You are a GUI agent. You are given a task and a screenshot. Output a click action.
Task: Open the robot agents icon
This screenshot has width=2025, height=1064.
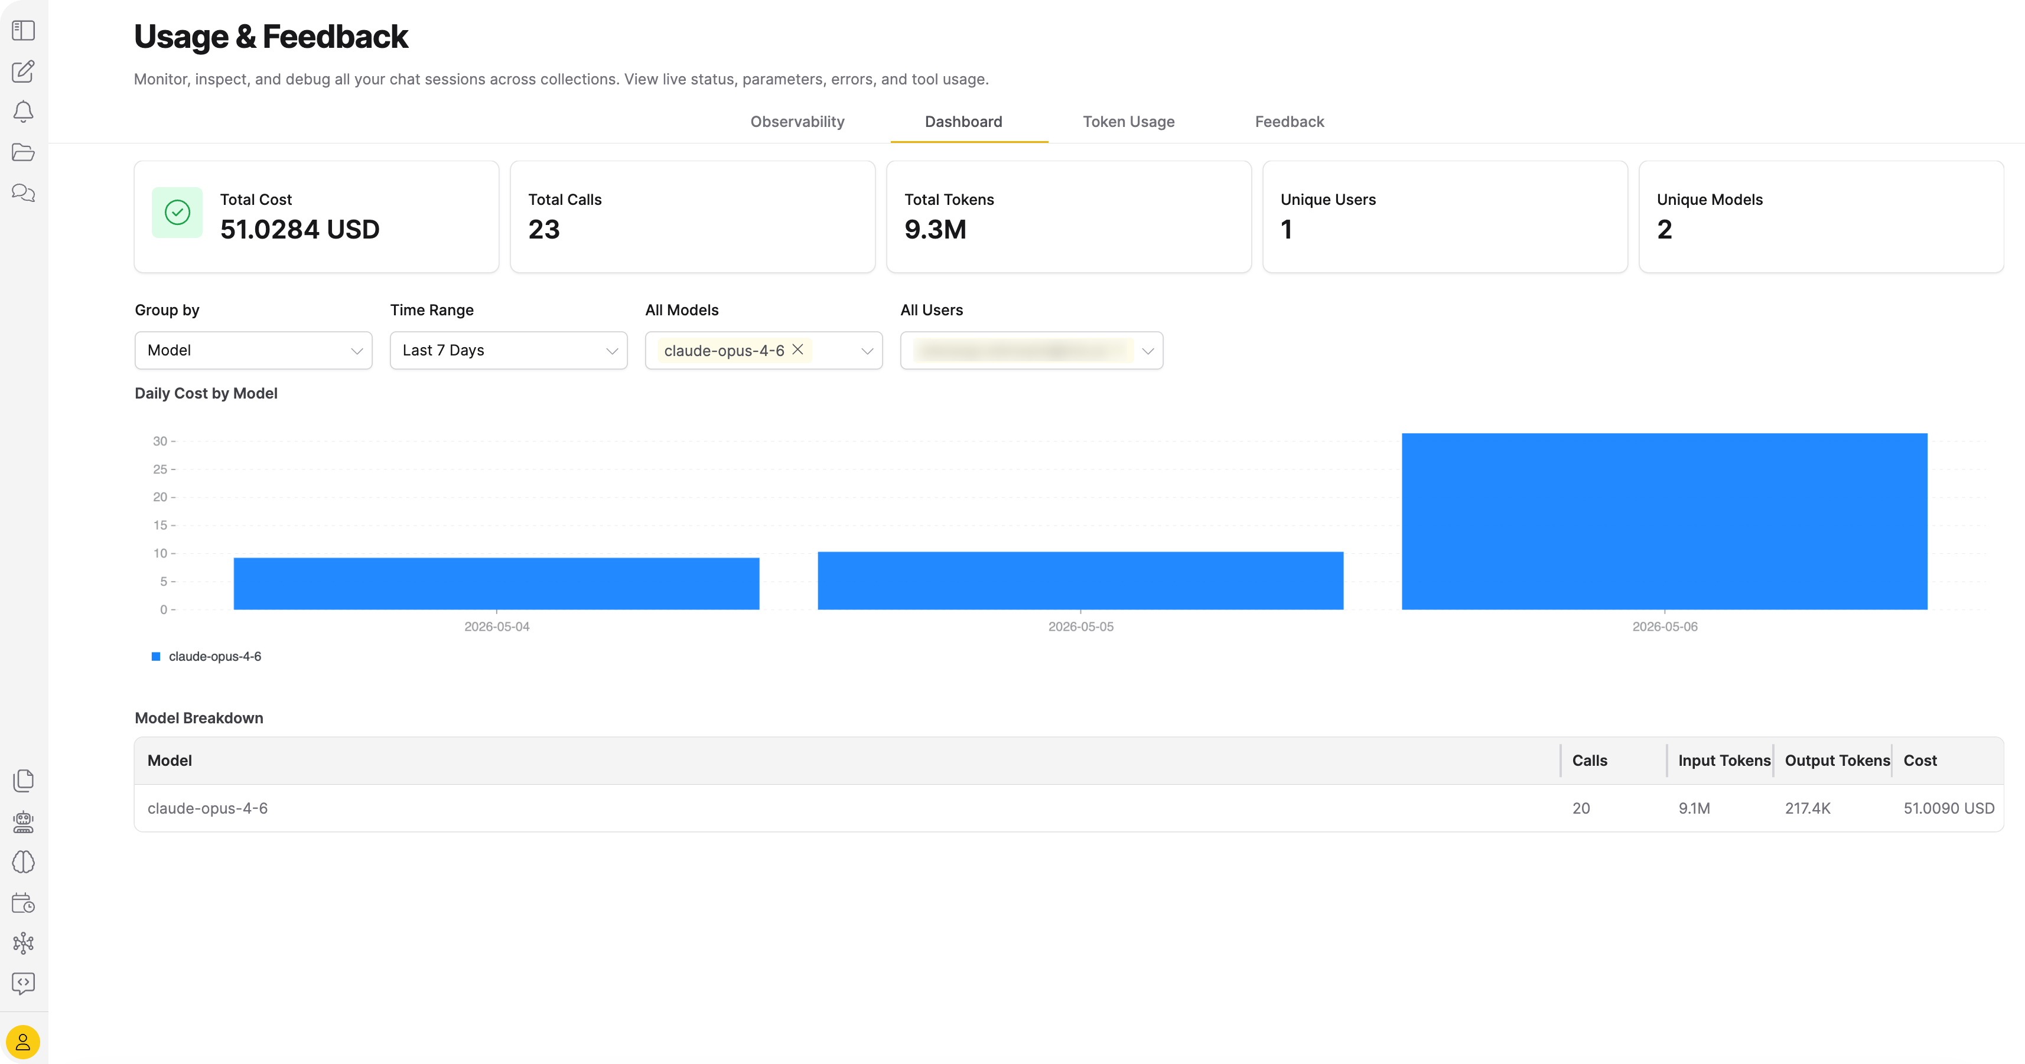pos(24,821)
